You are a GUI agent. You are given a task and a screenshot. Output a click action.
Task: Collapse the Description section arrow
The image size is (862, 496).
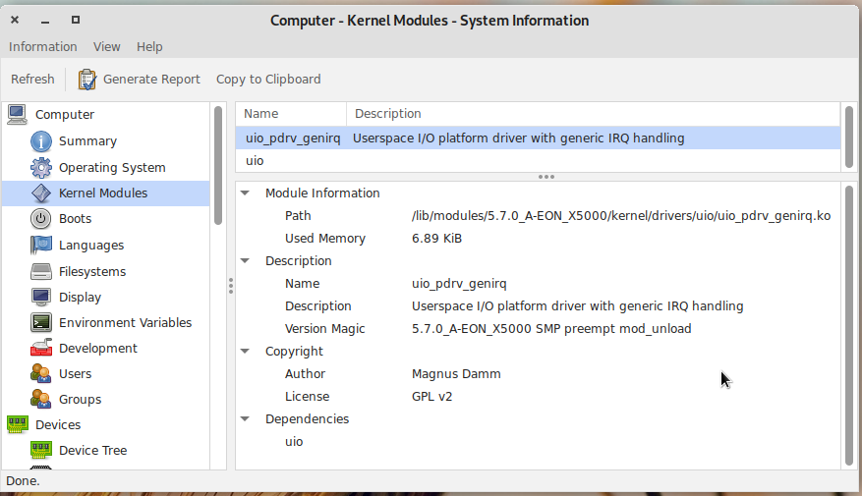point(245,261)
